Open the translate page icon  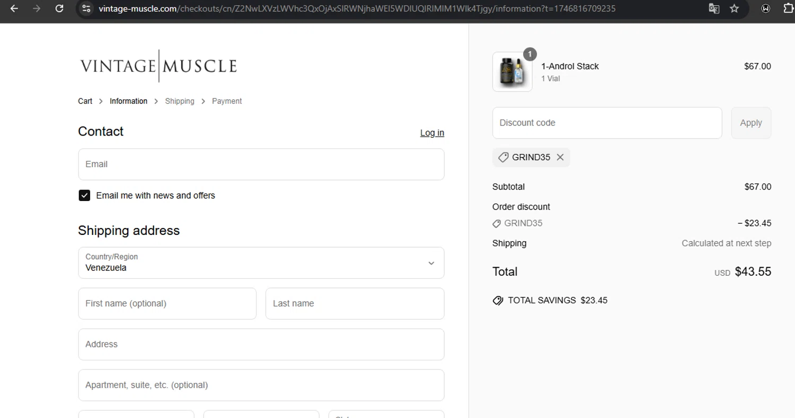714,8
